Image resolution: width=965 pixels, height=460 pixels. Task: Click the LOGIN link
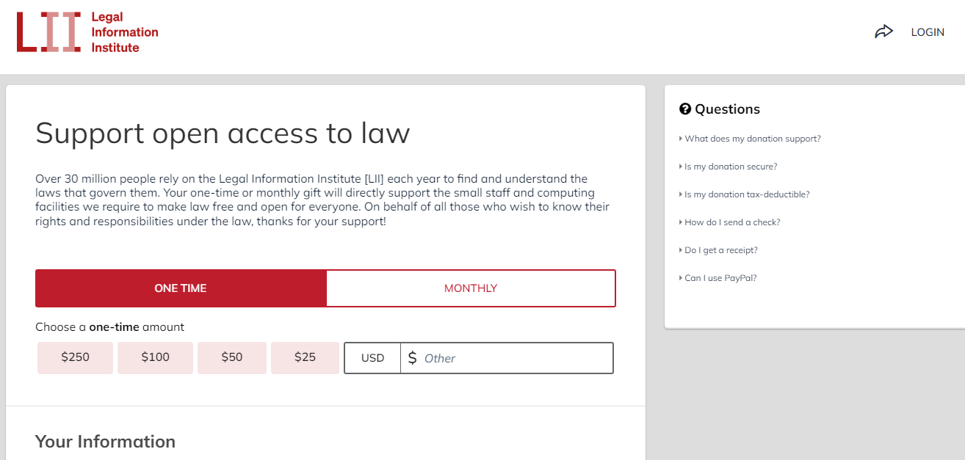click(928, 32)
